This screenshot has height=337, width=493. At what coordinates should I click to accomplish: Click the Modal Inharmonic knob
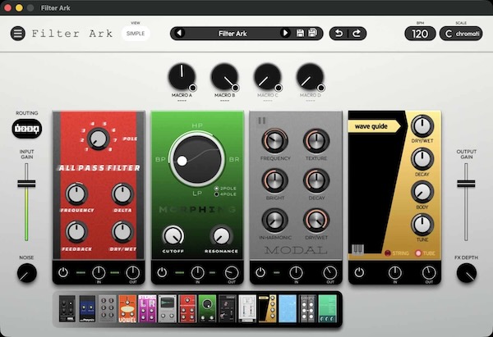[274, 220]
